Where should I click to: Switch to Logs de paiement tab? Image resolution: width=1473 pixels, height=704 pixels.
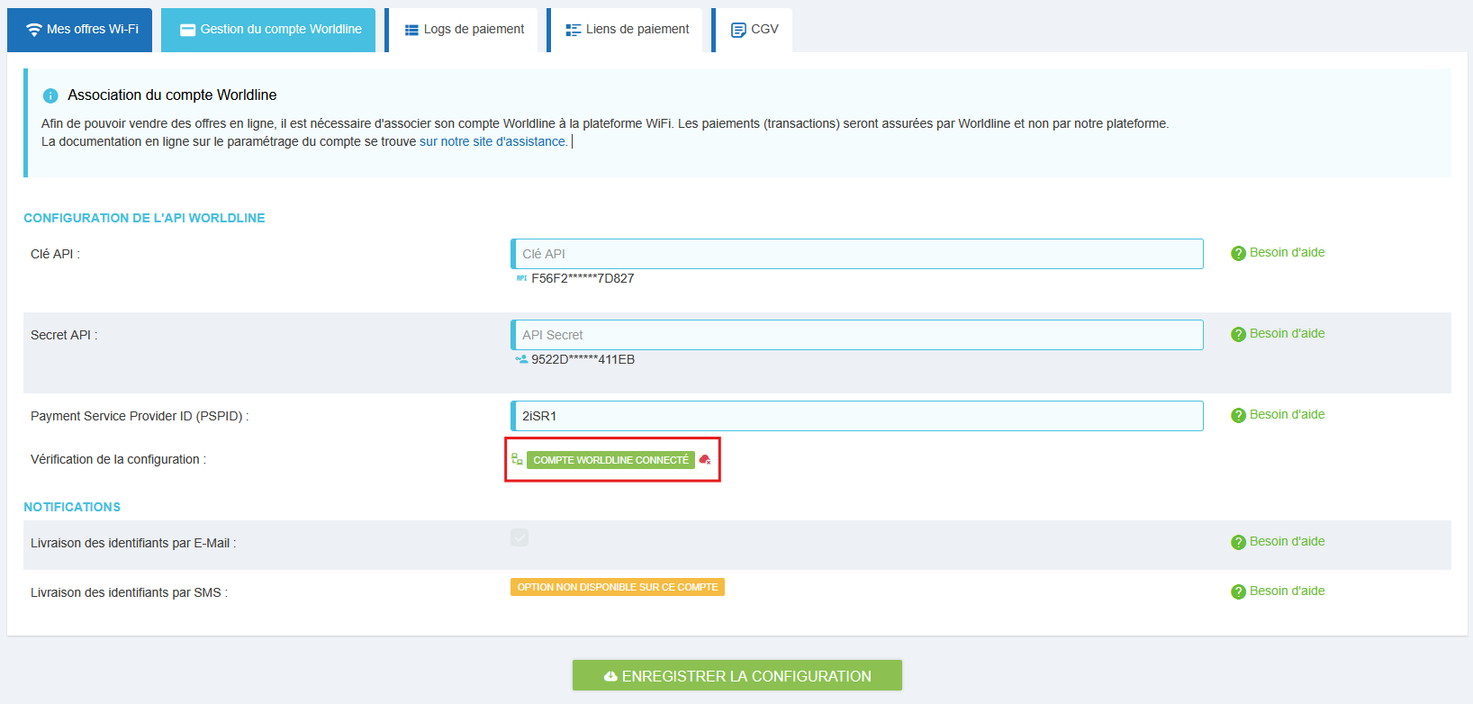click(464, 30)
